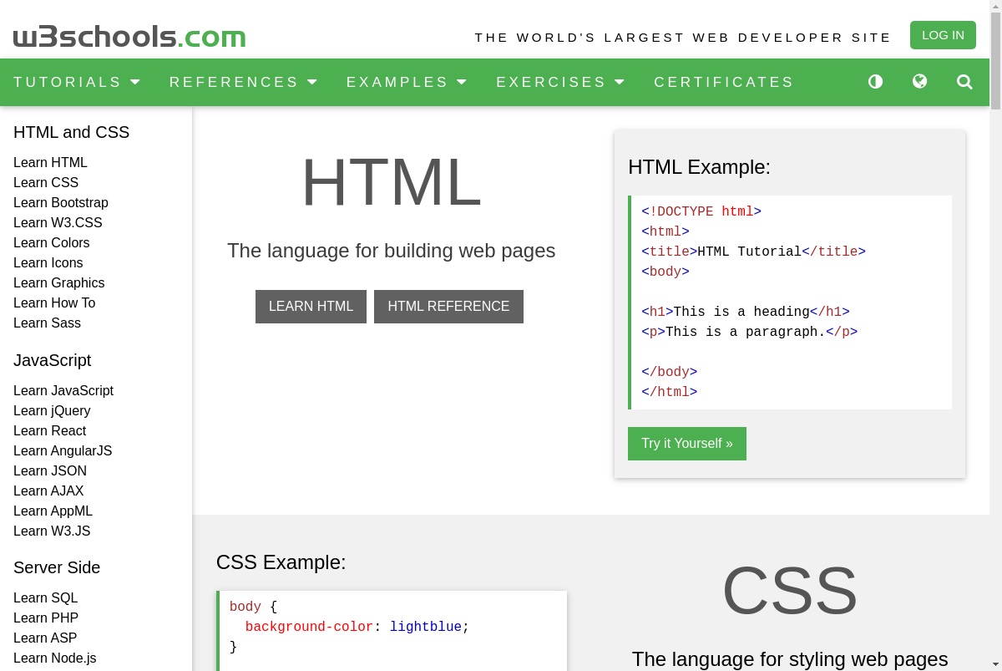This screenshot has height=671, width=1002.
Task: Open Learn HTML sidebar link
Action: (x=50, y=163)
